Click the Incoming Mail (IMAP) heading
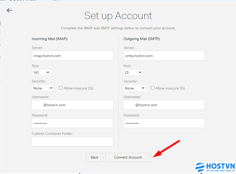This screenshot has width=236, height=174. 50,39
